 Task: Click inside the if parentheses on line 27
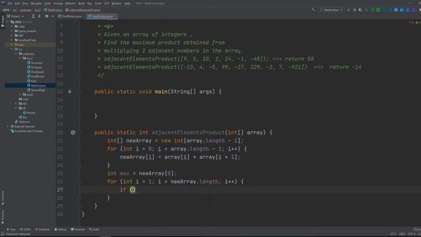pyautogui.click(x=133, y=190)
